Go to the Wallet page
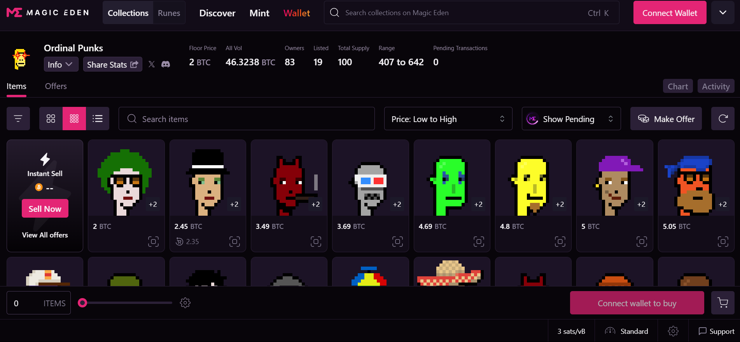740x342 pixels. [297, 13]
